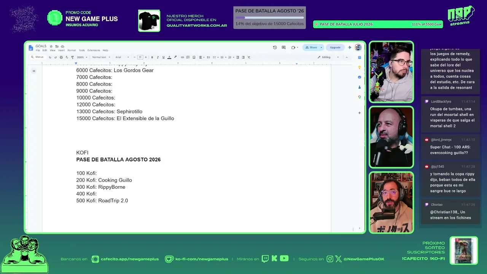Toggle italic formatting
The image size is (487, 274).
[x=158, y=57]
